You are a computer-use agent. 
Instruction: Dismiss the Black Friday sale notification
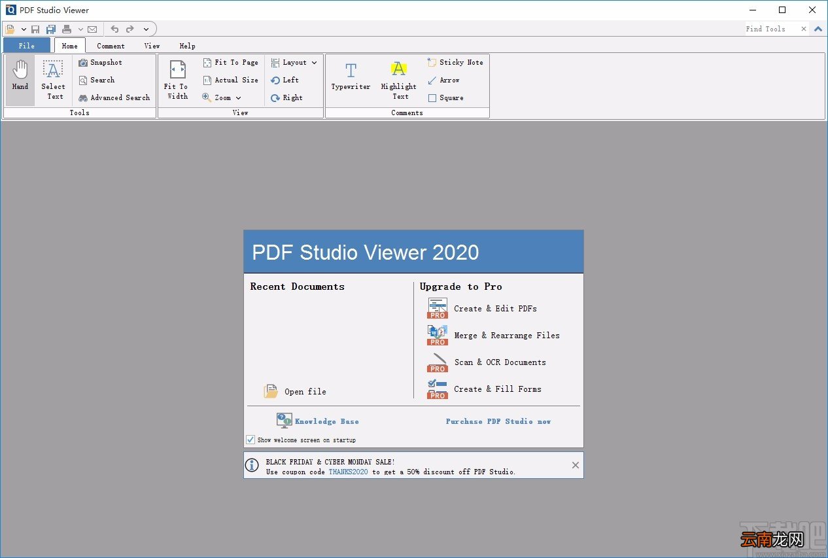click(x=576, y=465)
